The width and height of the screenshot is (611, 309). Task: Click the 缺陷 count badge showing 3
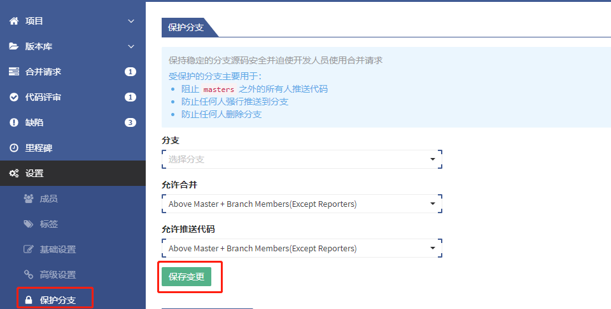point(130,122)
